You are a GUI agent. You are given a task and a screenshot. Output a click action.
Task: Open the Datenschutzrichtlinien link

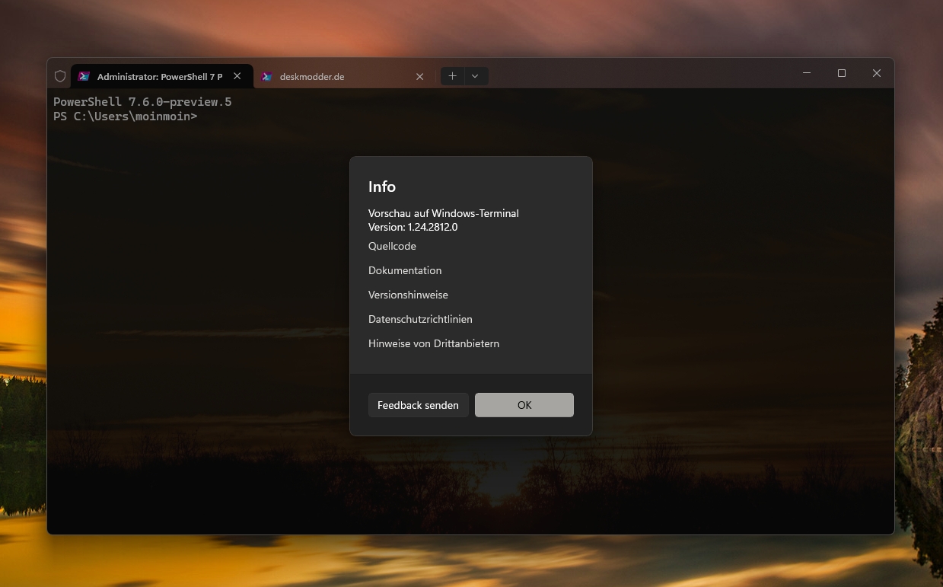coord(420,319)
